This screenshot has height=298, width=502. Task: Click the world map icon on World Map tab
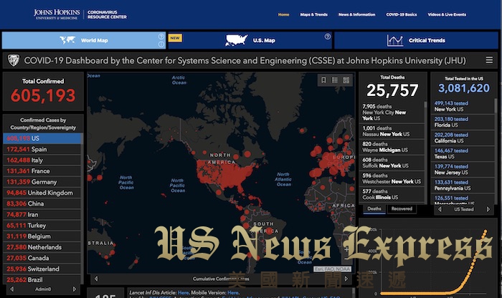pyautogui.click(x=67, y=40)
